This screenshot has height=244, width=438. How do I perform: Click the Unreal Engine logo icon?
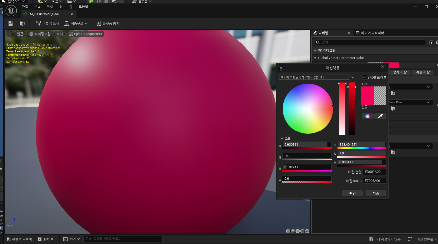[x=11, y=11]
